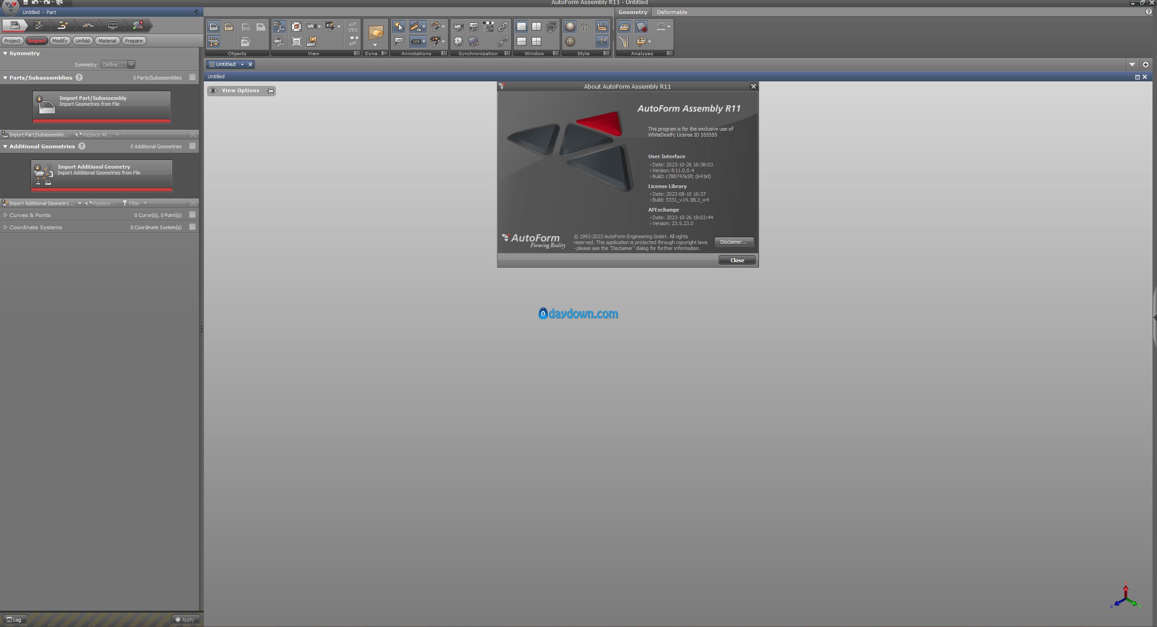Toggle the Additional Geometries checkbox

point(193,146)
